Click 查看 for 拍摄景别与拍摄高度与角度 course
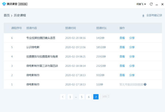 point(122,56)
